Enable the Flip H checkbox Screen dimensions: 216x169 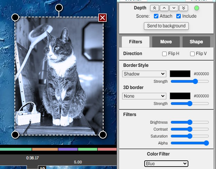[165, 54]
